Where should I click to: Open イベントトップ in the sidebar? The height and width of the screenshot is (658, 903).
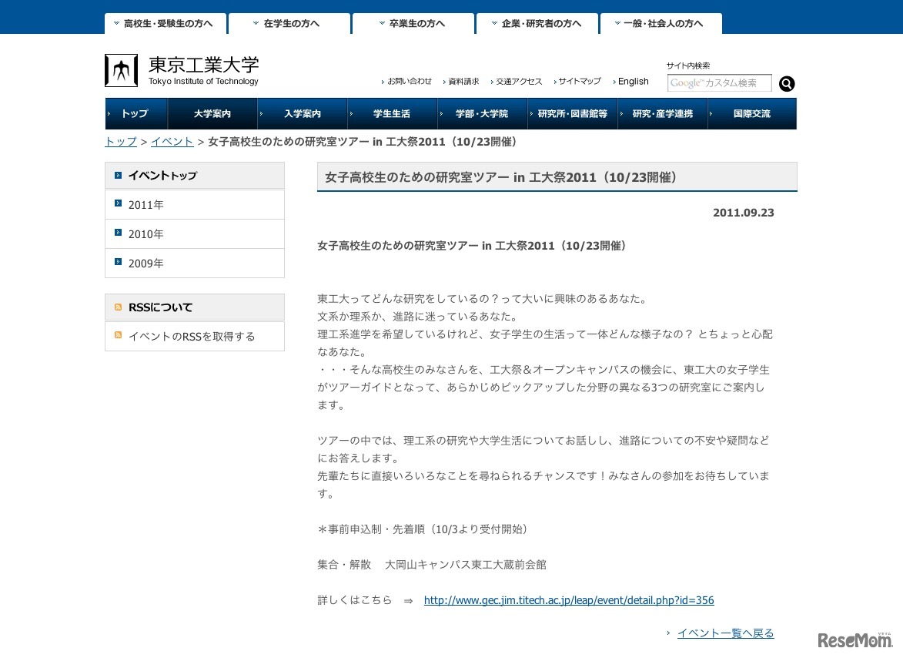(x=195, y=175)
